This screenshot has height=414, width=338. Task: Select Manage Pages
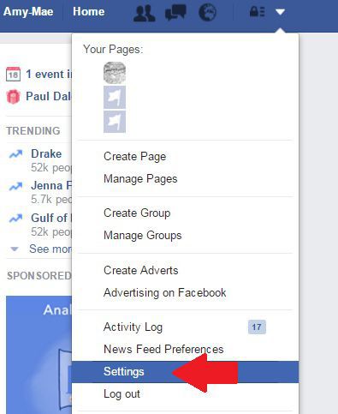tap(140, 179)
